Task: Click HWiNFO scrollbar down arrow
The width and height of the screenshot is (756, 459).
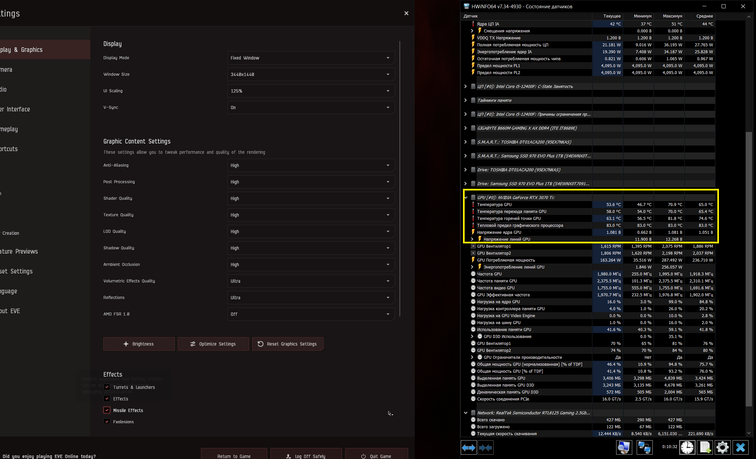Action: 749,433
